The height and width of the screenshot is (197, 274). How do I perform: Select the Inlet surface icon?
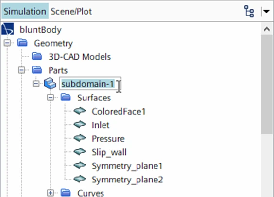click(x=80, y=124)
